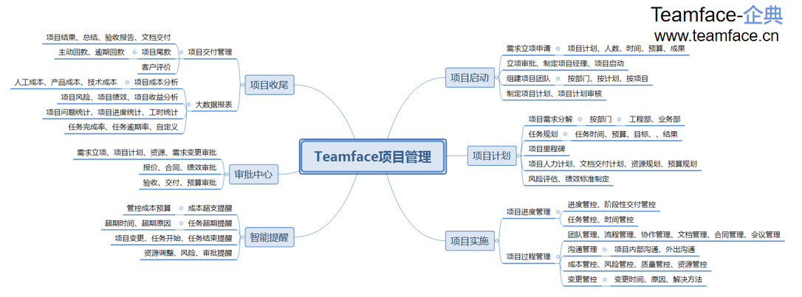Select 制定项目计划、项目计划审核 node
Screen dimensions: 802x297
pyautogui.click(x=554, y=94)
